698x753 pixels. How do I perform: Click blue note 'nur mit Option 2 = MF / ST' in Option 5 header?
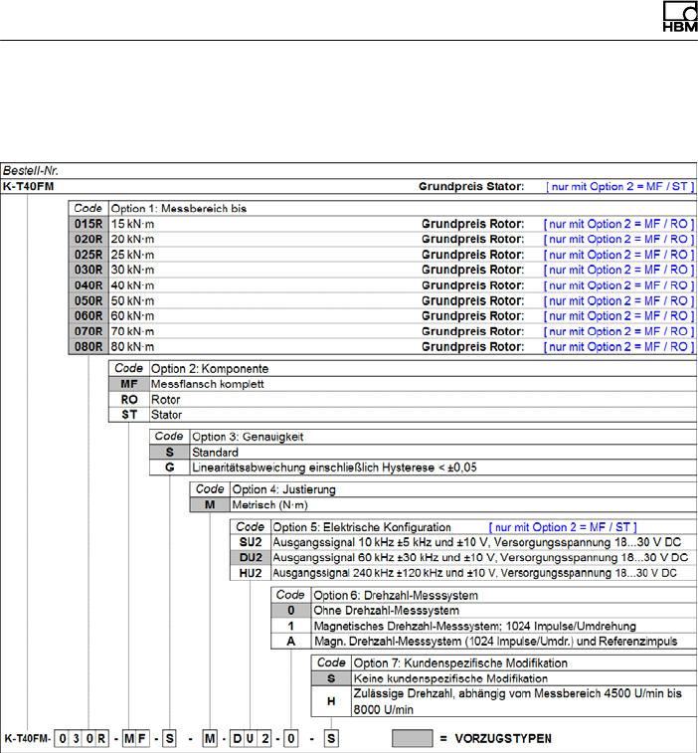[x=563, y=527]
